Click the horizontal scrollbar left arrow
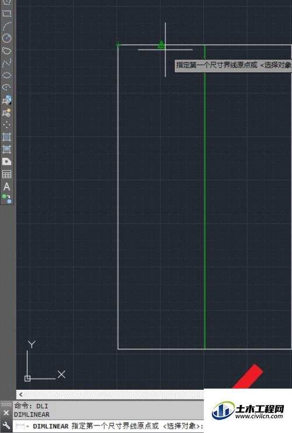 point(21,394)
